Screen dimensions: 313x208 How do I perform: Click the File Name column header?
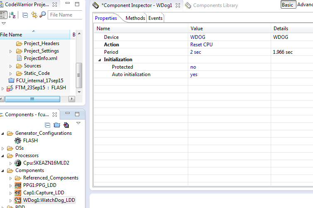[35, 35]
